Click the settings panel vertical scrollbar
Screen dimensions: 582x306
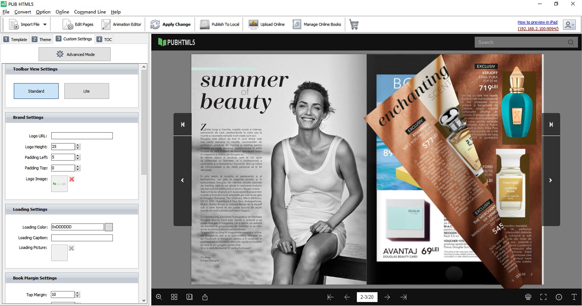coord(144,122)
